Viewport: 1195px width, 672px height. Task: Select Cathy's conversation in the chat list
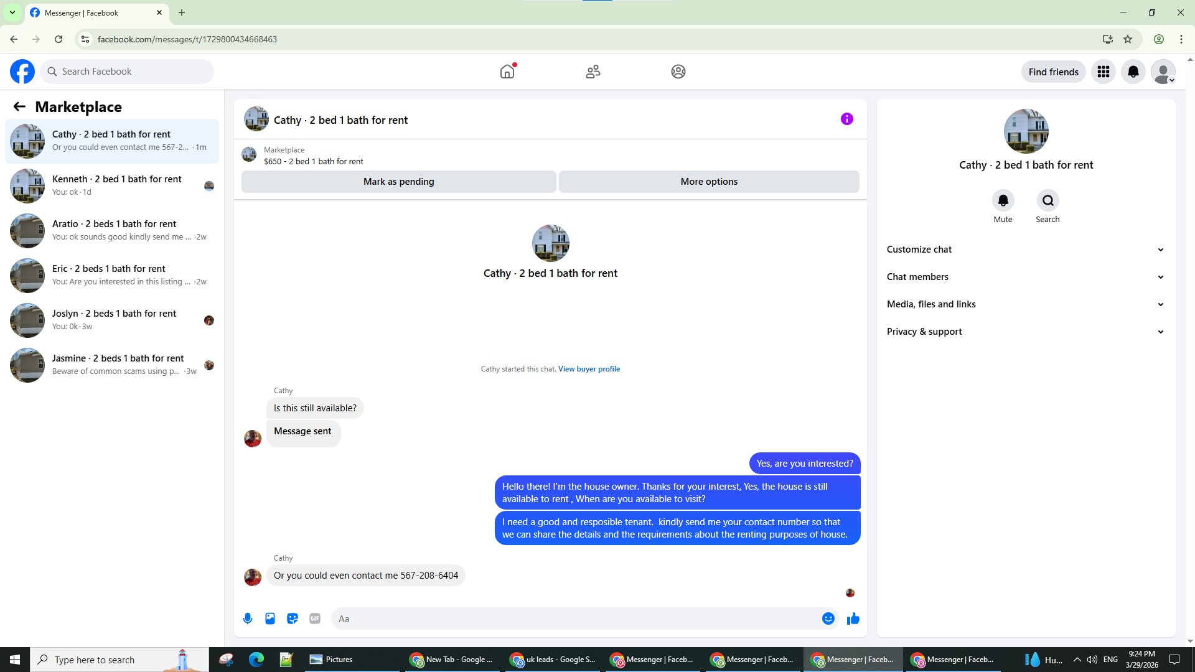click(112, 141)
